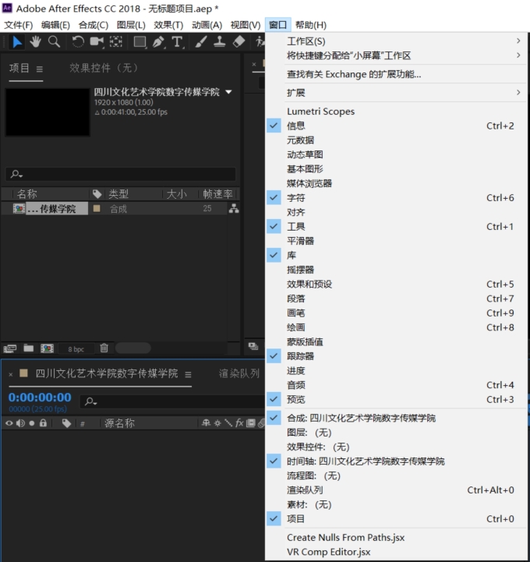530x562 pixels.
Task: Click the tan label color of 传媒学院 item
Action: click(97, 208)
